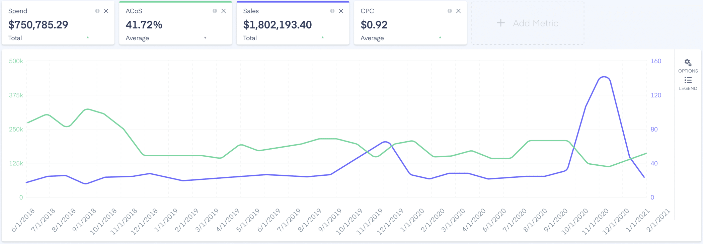Expand the CPC Average aggregation arrow
This screenshot has height=244, width=703.
[x=440, y=37]
